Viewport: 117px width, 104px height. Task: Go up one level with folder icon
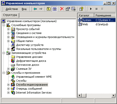(x=49, y=9)
